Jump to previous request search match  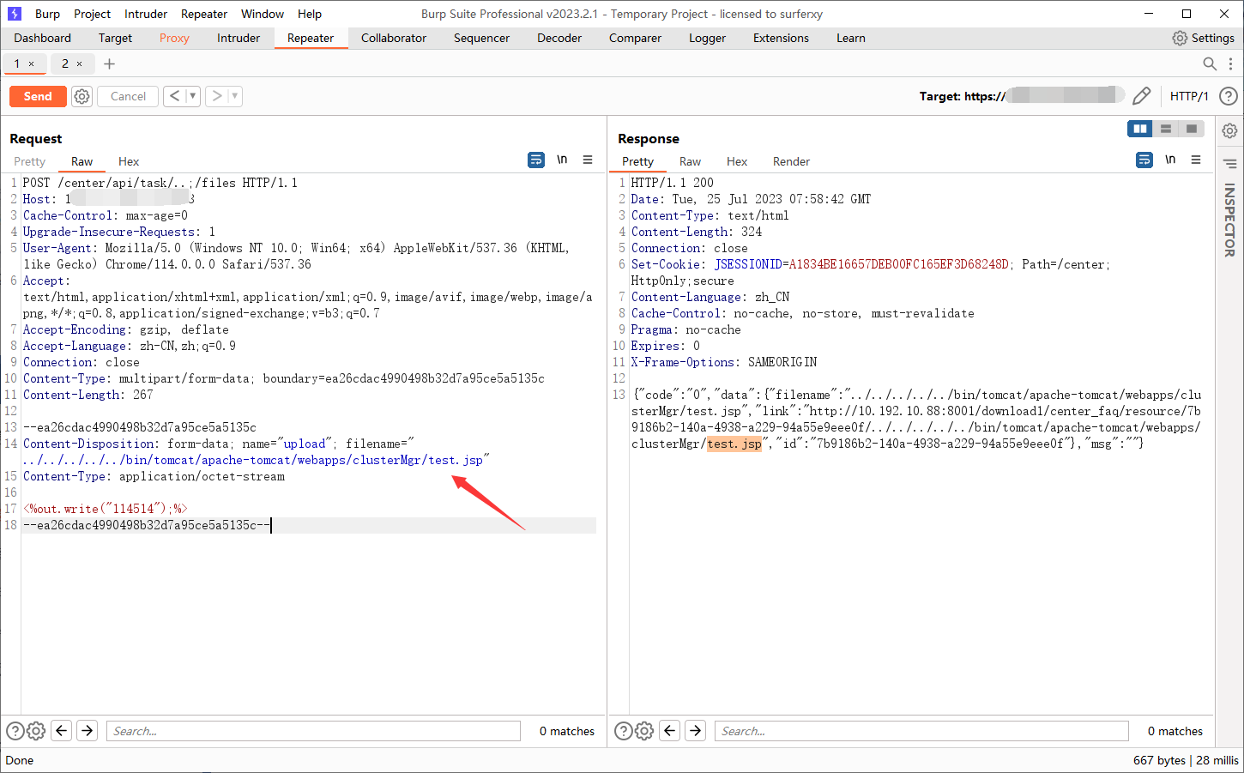[x=62, y=731]
